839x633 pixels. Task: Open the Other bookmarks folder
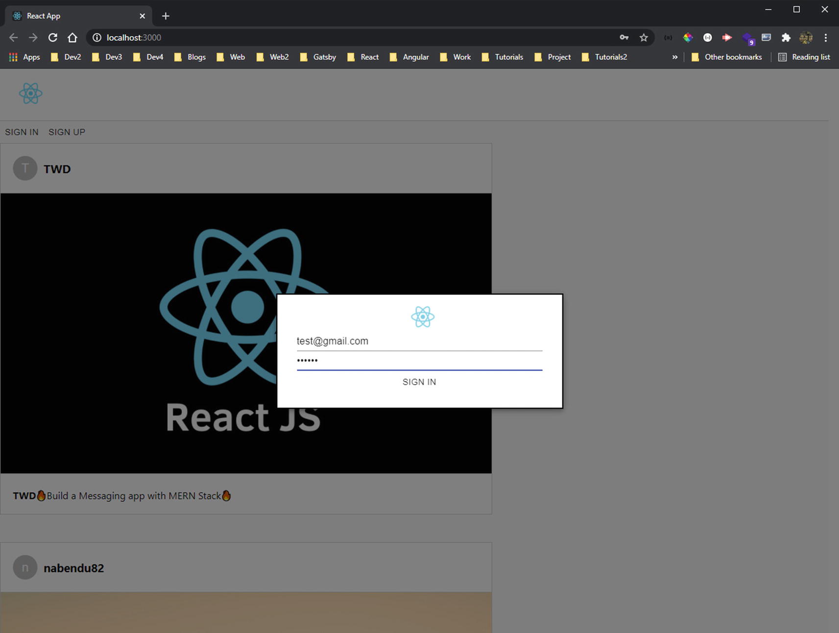tap(726, 57)
